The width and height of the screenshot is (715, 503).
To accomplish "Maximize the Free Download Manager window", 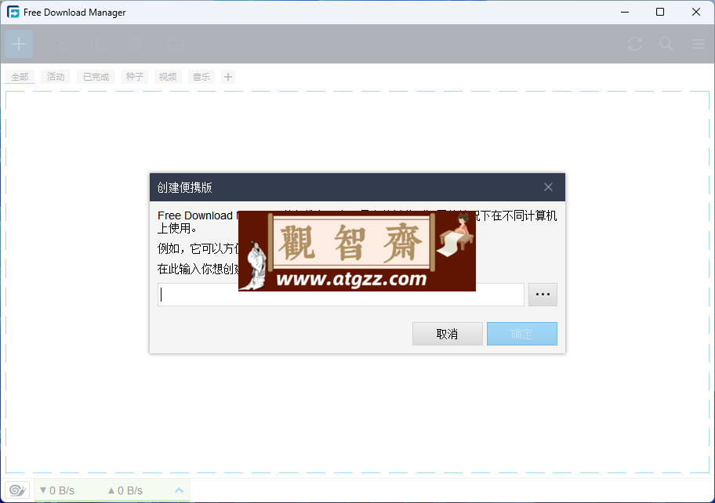I will click(660, 13).
